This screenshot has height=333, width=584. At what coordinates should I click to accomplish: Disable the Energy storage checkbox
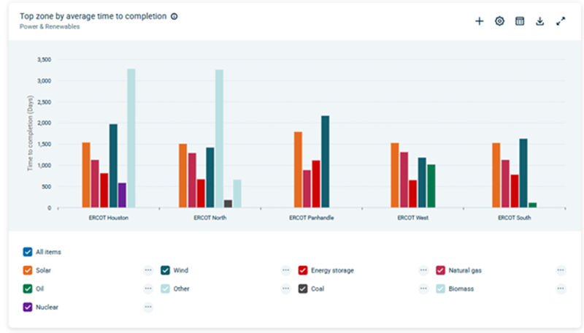pyautogui.click(x=303, y=270)
